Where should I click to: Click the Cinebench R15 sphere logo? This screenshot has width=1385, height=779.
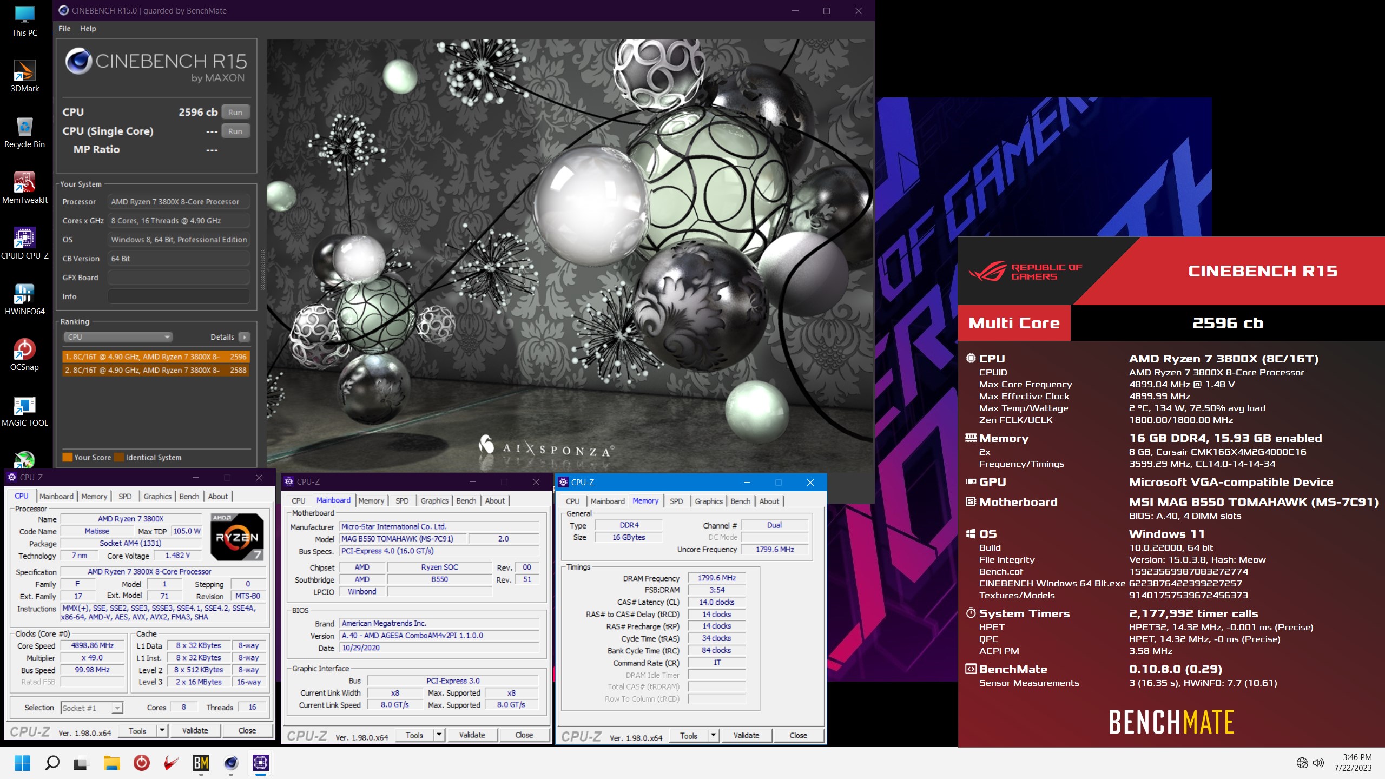(78, 61)
